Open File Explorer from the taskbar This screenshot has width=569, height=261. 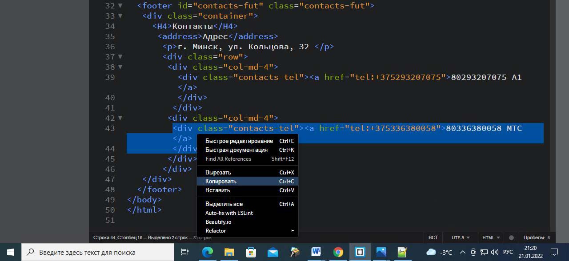point(229,252)
